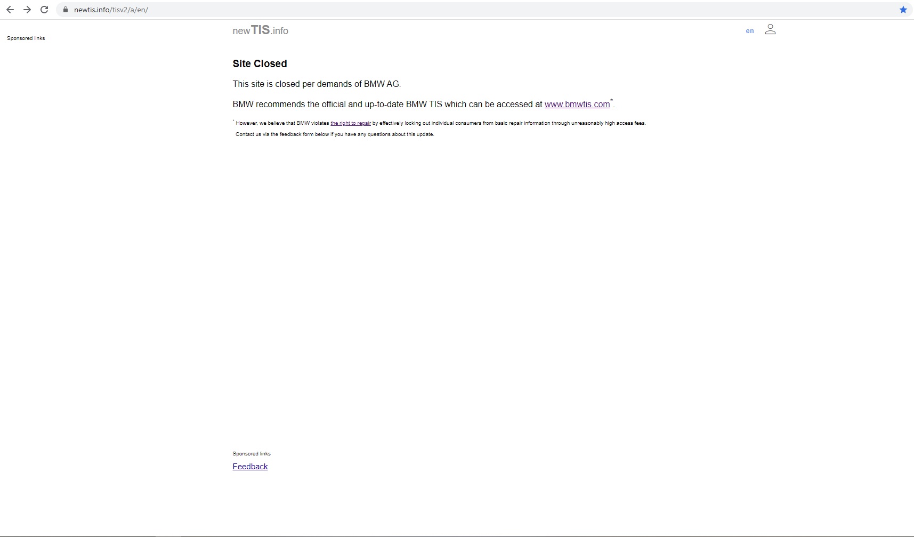Select the 'Site Closed' heading text
Viewport: 914px width, 537px height.
click(x=260, y=64)
